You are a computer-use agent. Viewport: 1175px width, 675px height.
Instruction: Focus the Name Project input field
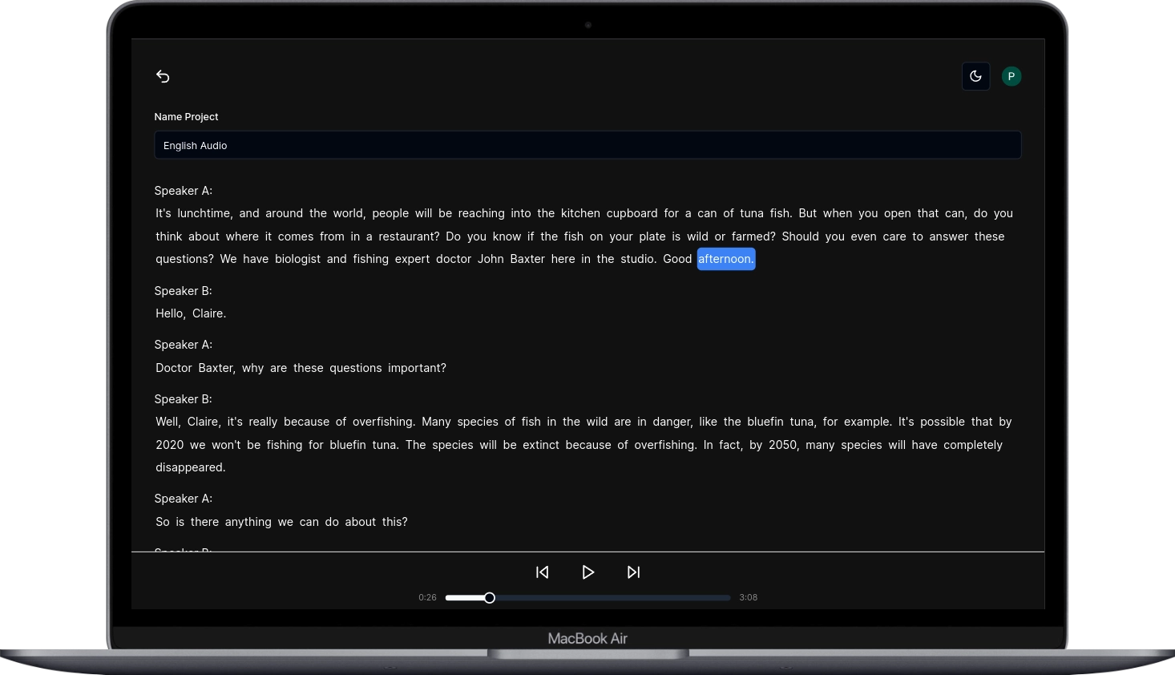[x=587, y=145]
